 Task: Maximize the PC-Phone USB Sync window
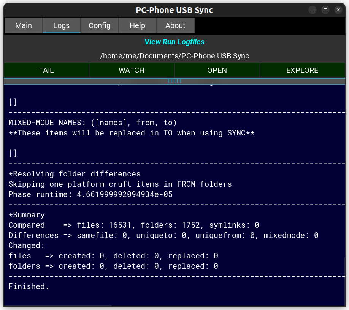(325, 10)
